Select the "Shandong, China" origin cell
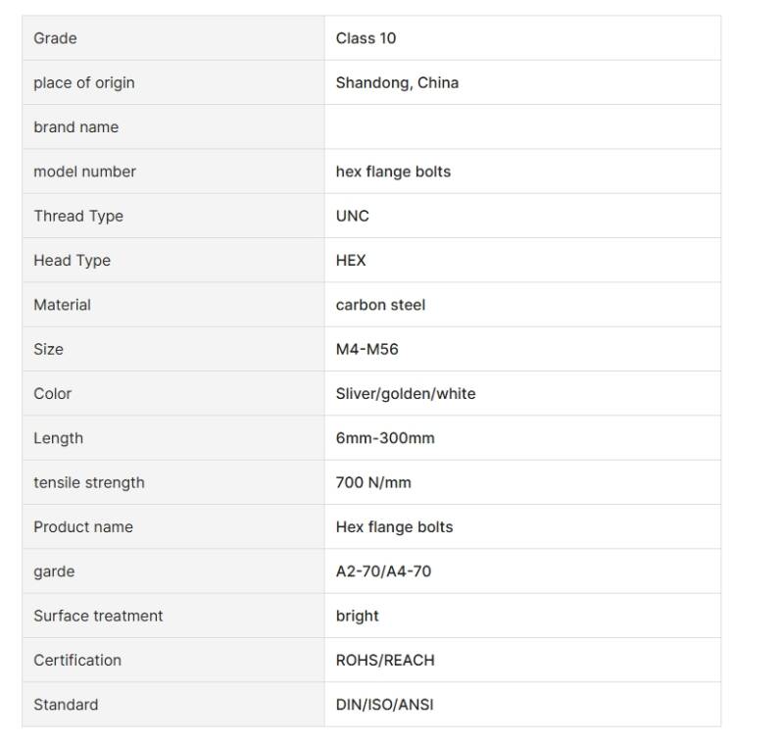This screenshot has width=783, height=743. (397, 82)
